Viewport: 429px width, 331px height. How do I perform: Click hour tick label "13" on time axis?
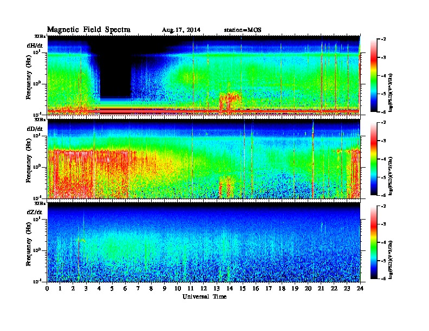tap(217, 288)
